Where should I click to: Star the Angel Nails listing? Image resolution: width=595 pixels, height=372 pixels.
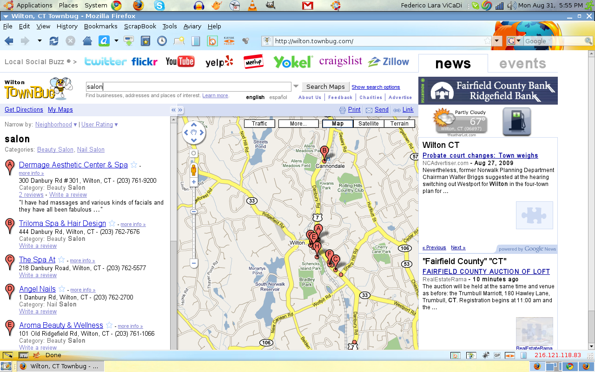tap(62, 289)
